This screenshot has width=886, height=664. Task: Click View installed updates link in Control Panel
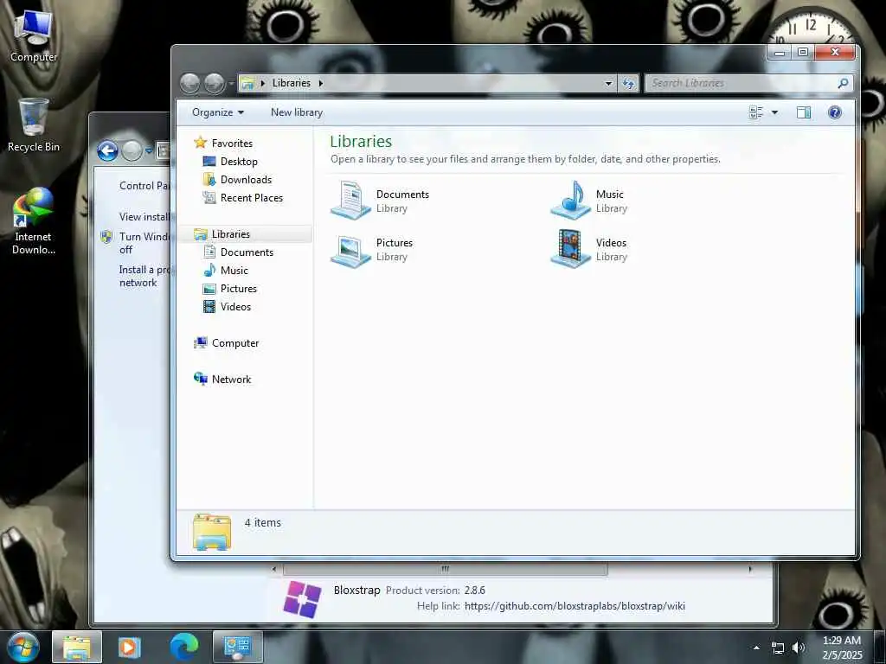point(144,217)
